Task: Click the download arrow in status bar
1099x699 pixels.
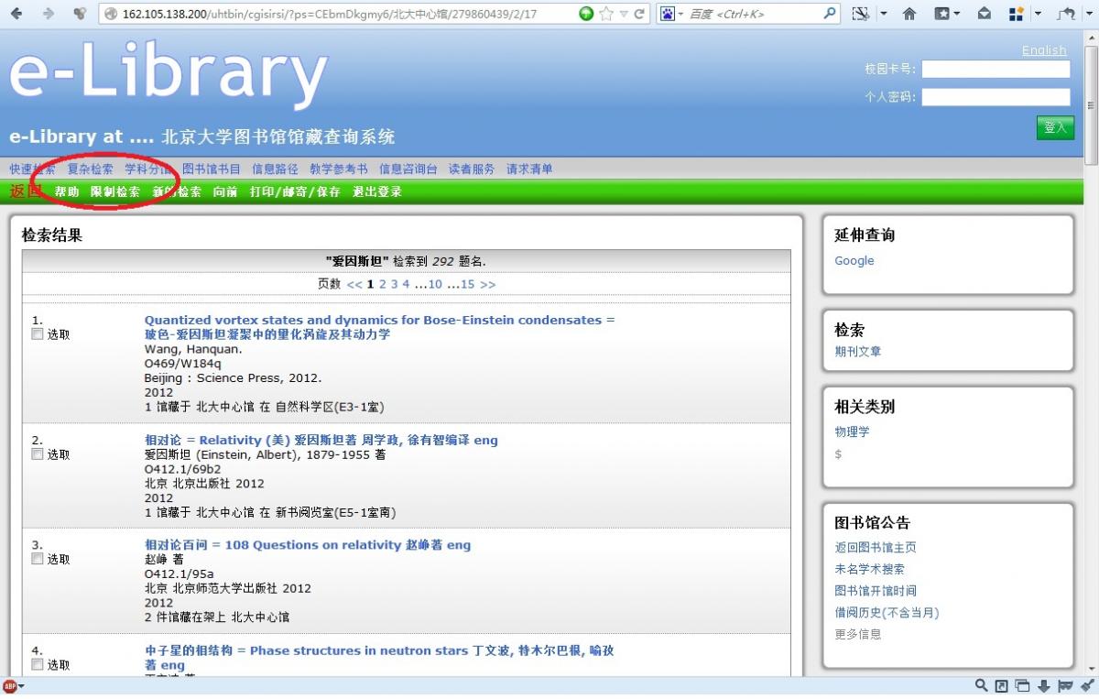Action: [x=1044, y=685]
